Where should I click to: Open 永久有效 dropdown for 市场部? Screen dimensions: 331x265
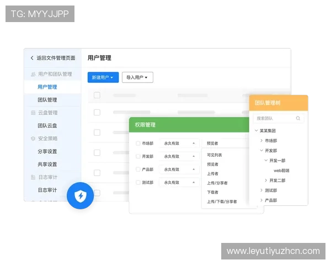point(179,144)
